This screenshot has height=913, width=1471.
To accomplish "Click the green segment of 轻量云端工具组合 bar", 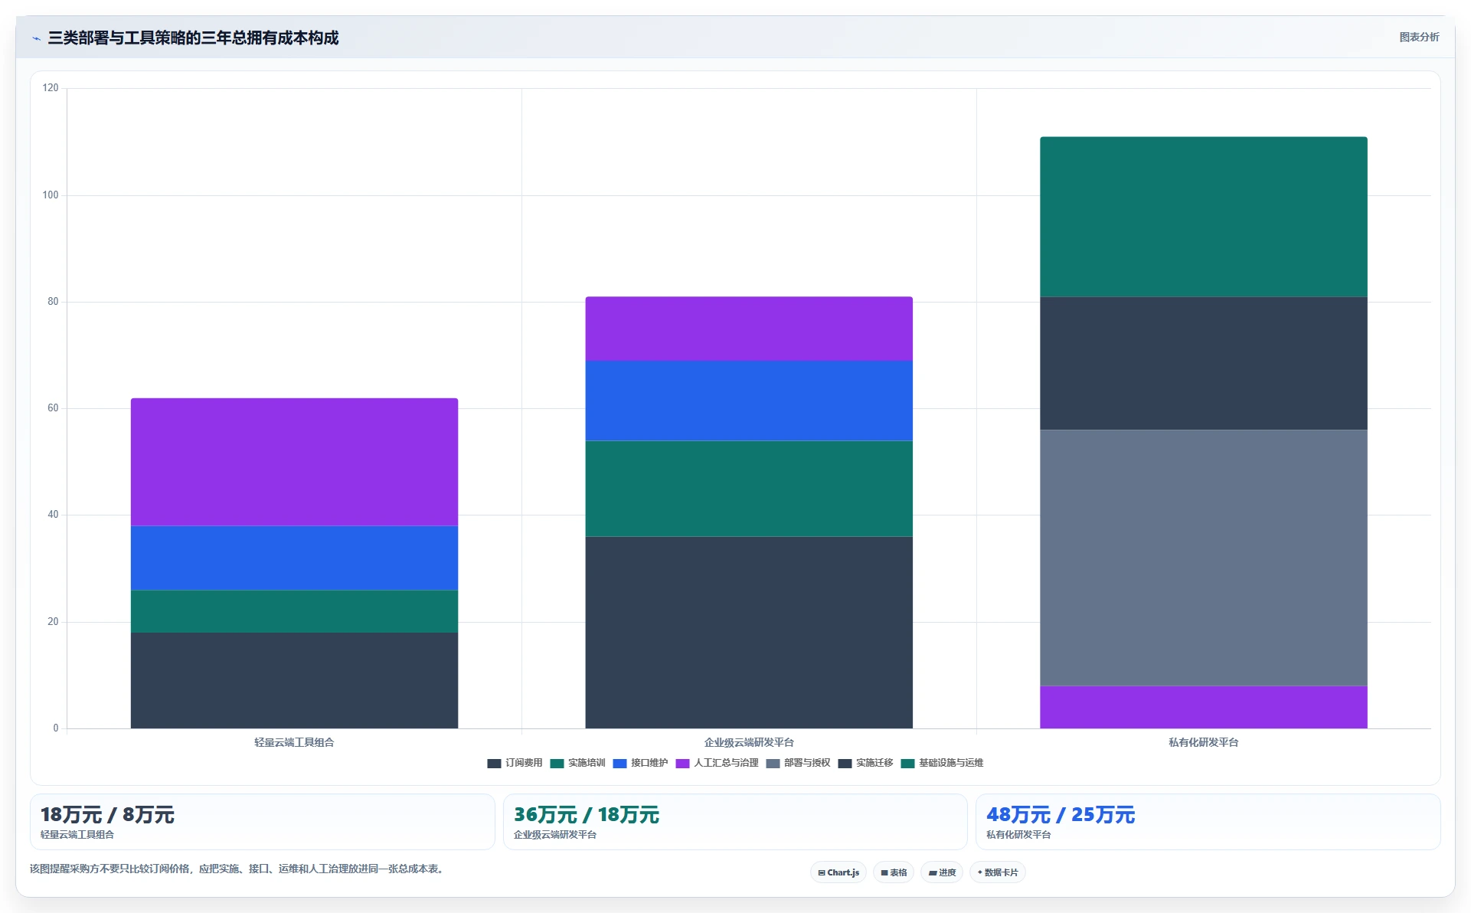I will pos(294,611).
